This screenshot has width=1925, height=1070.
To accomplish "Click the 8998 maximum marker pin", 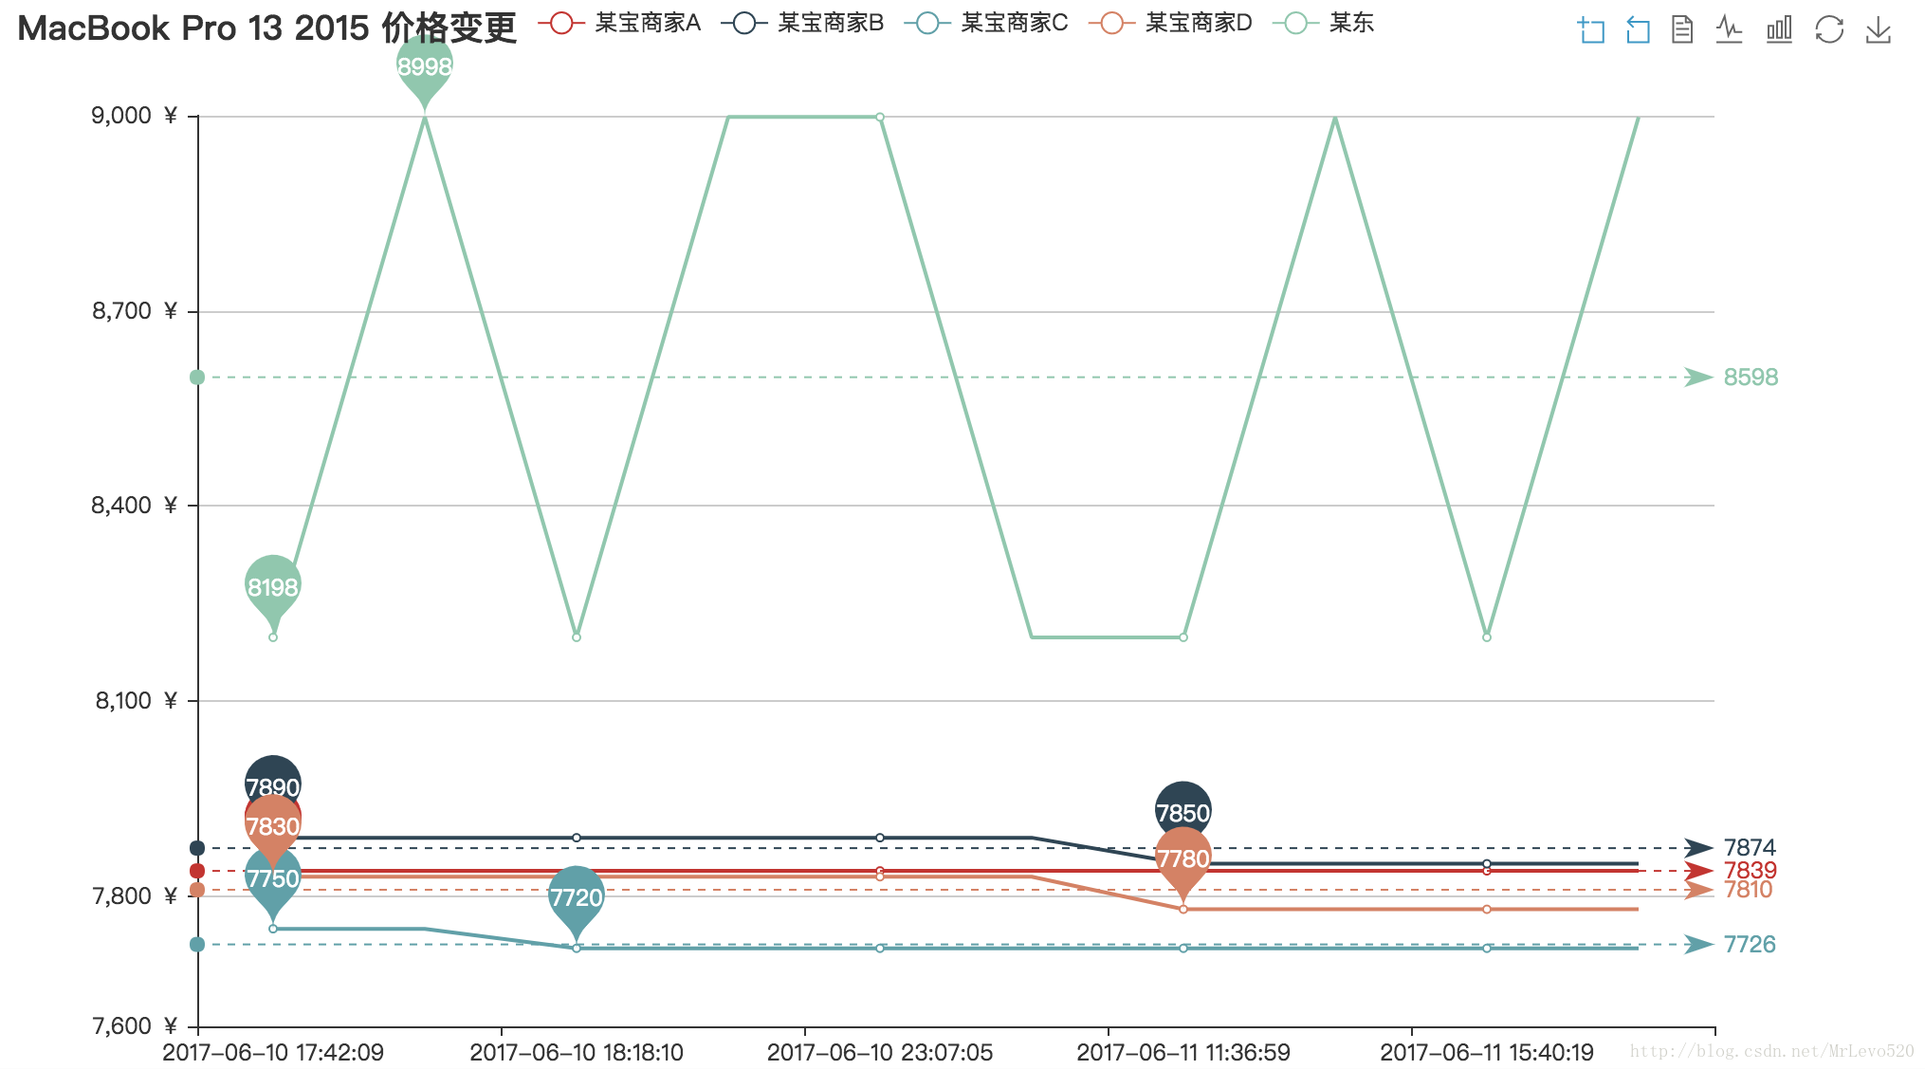I will (425, 68).
